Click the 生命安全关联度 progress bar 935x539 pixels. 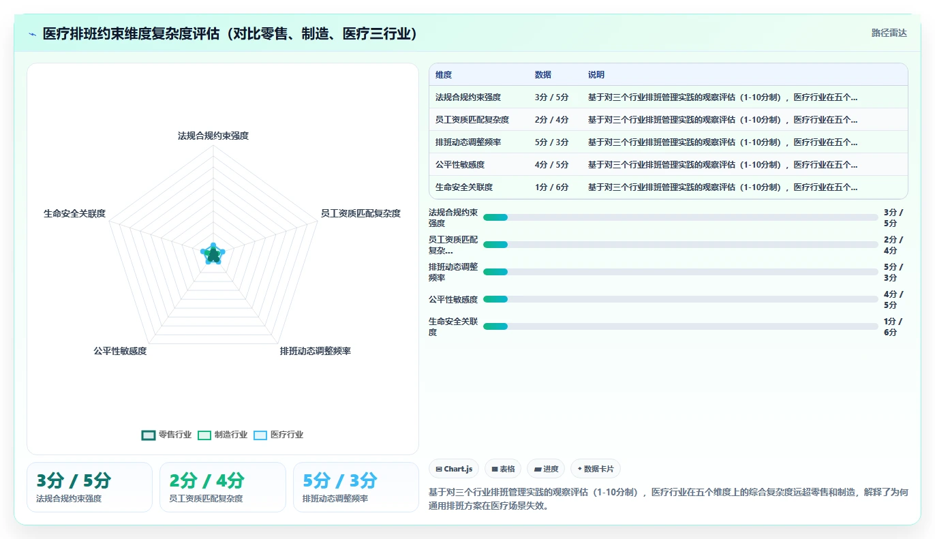coord(681,326)
